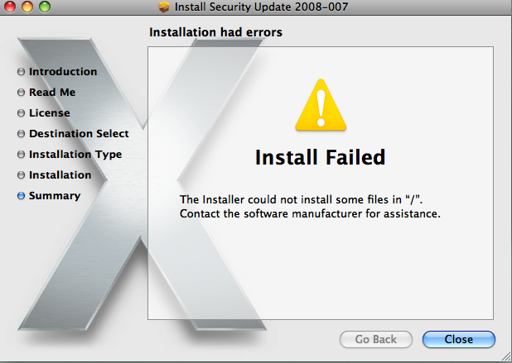Click the Install Failed heading text

(320, 157)
